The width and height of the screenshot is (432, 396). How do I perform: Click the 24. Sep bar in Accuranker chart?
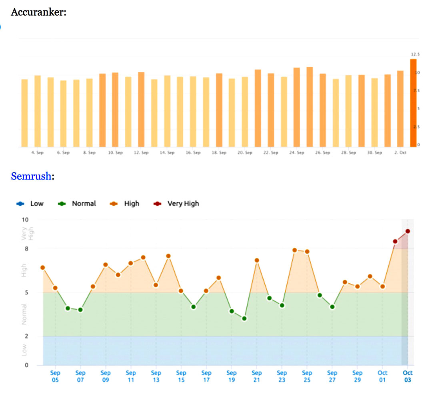(297, 107)
